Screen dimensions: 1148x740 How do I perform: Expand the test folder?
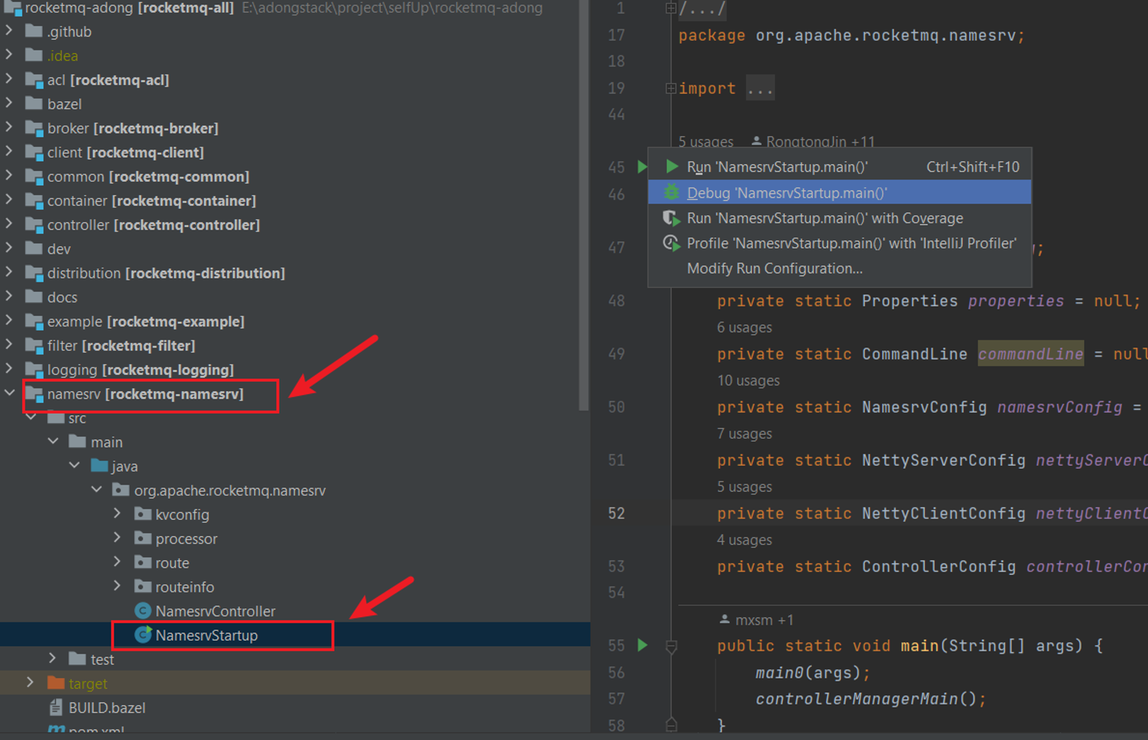pos(52,658)
